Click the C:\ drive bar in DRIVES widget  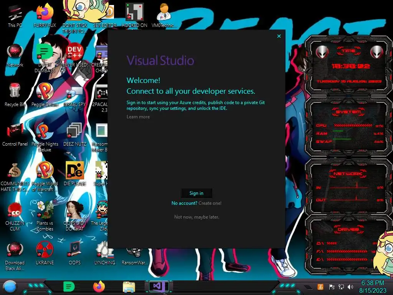[x=332, y=243]
